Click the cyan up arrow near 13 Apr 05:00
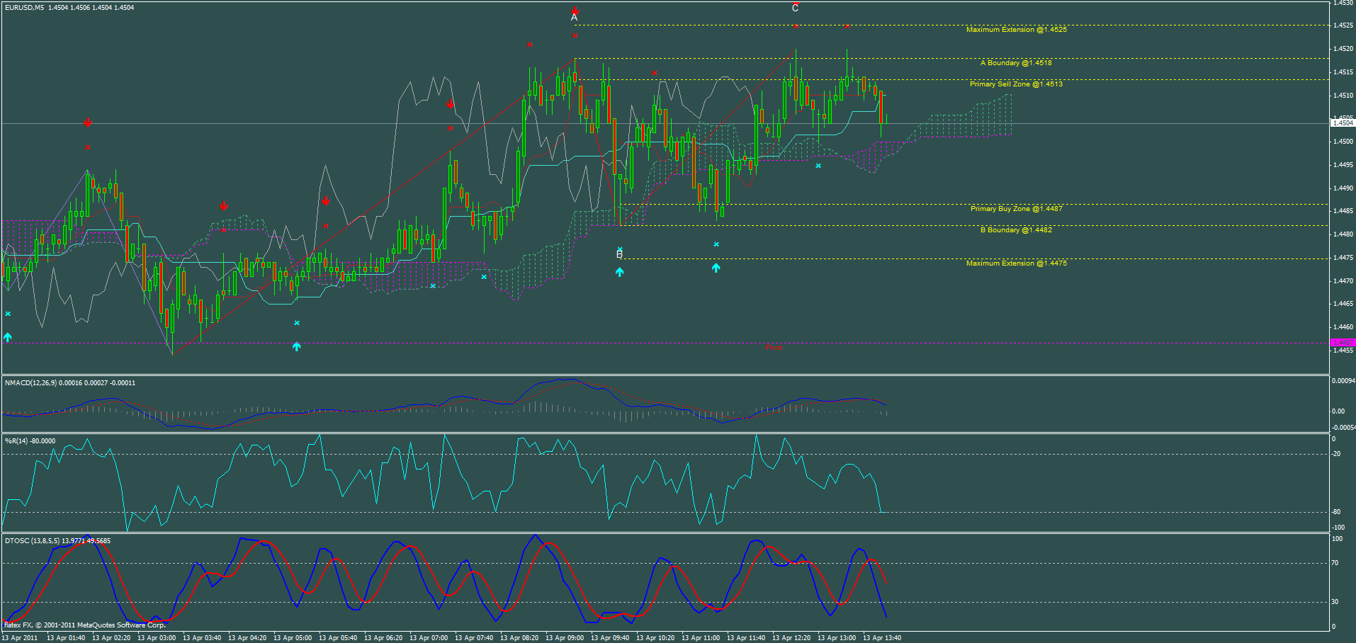 [x=296, y=346]
